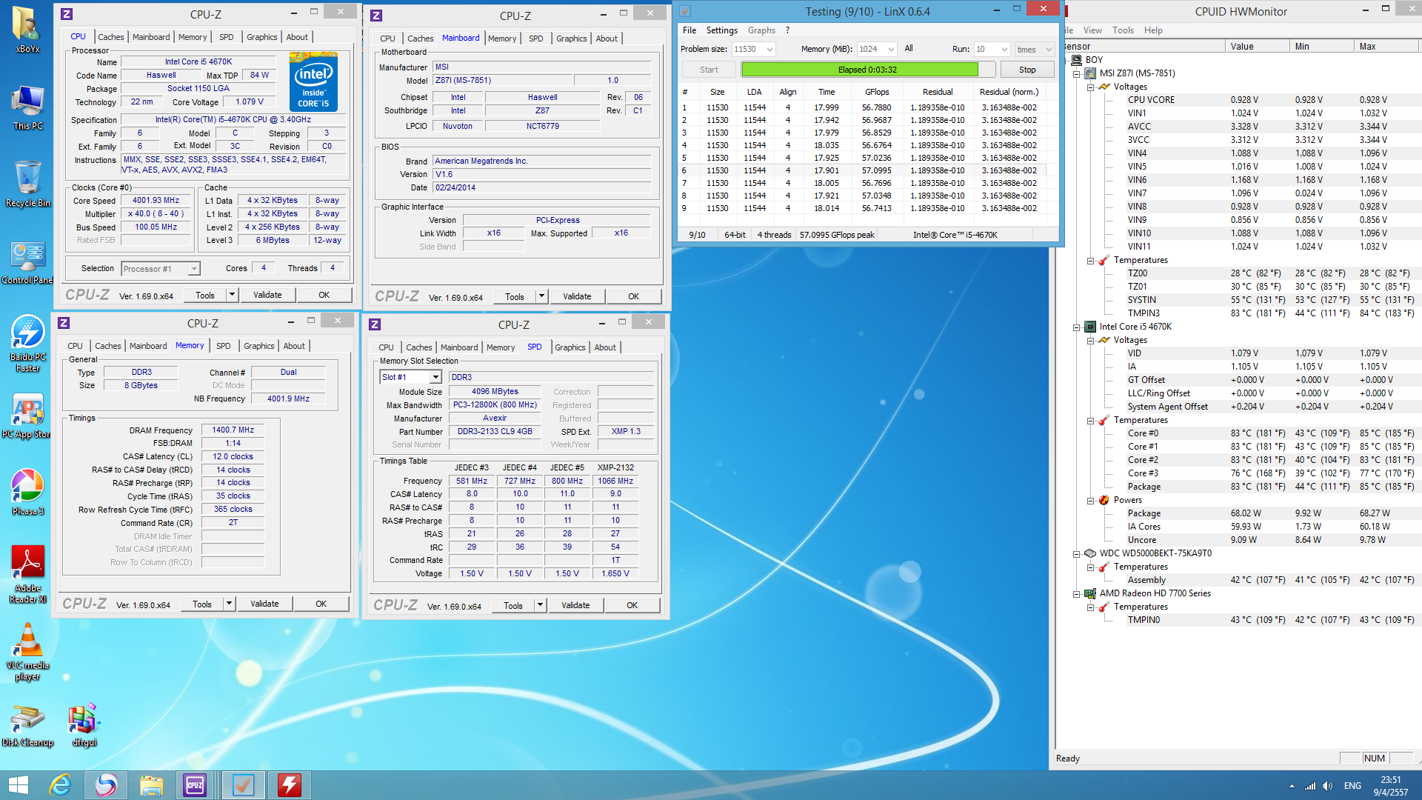The image size is (1422, 800).
Task: Click Validate in Memory CPU-Z window
Action: [264, 604]
